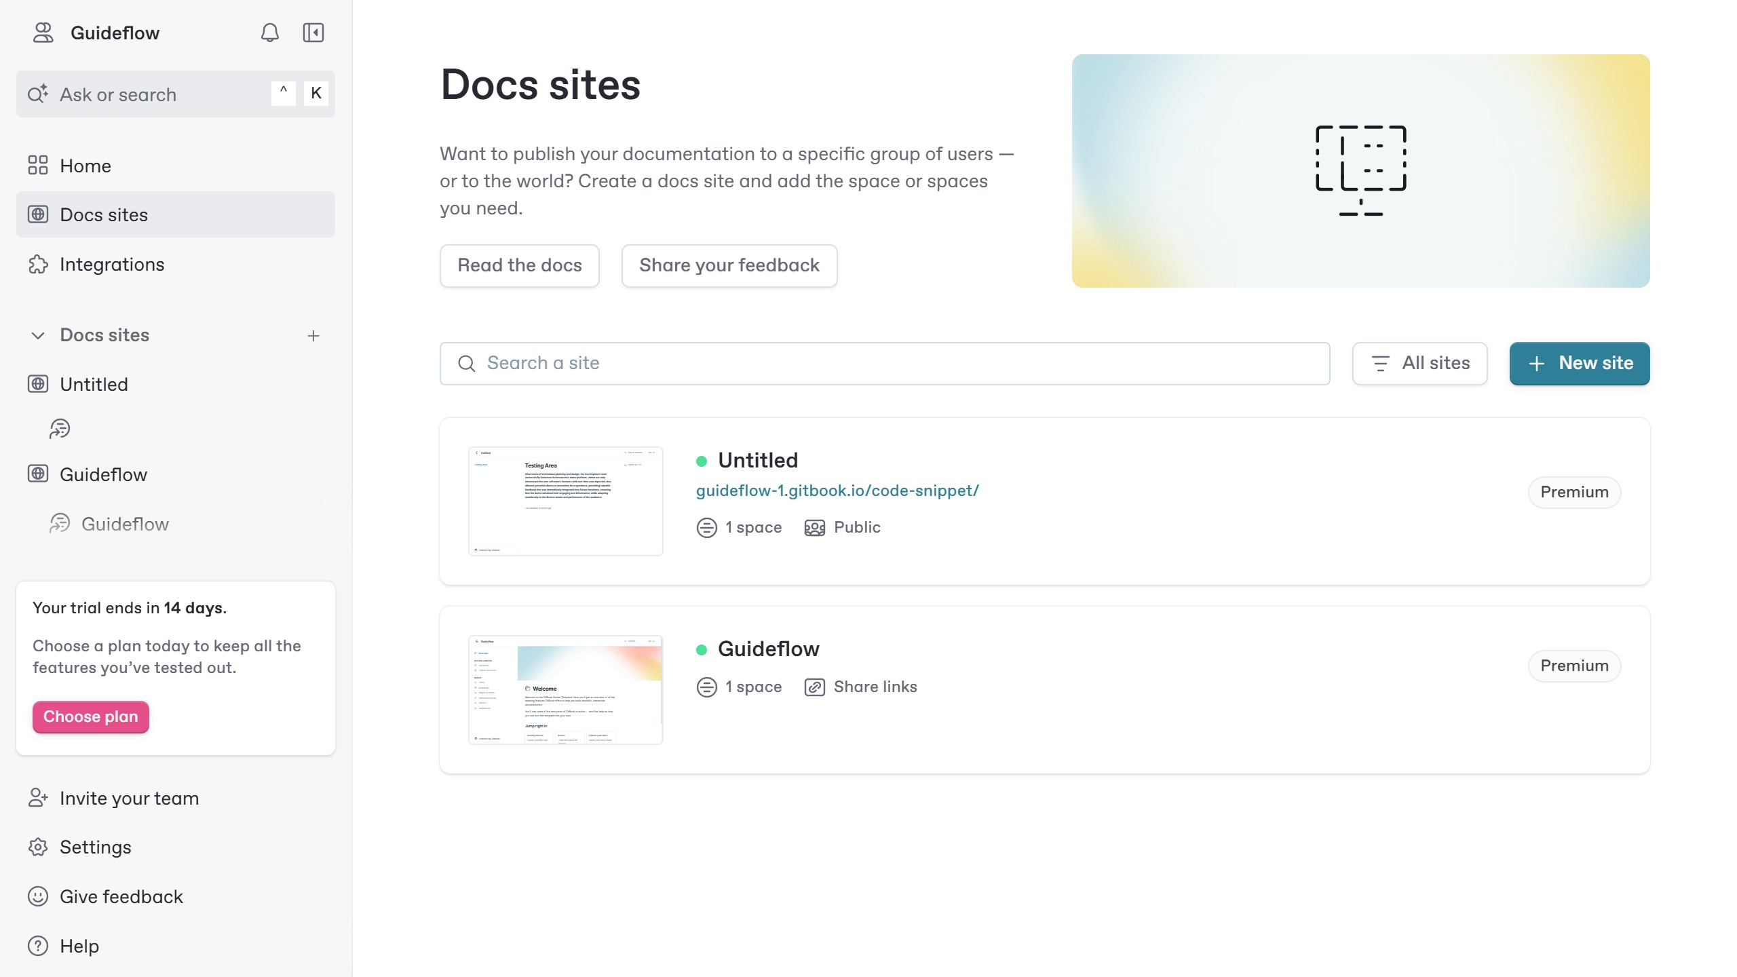Click the space icon on the Guideflow card
Viewport: 1737px width, 977px height.
707,687
